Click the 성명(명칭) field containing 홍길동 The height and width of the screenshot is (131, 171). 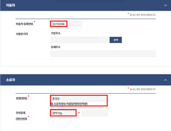point(79,98)
